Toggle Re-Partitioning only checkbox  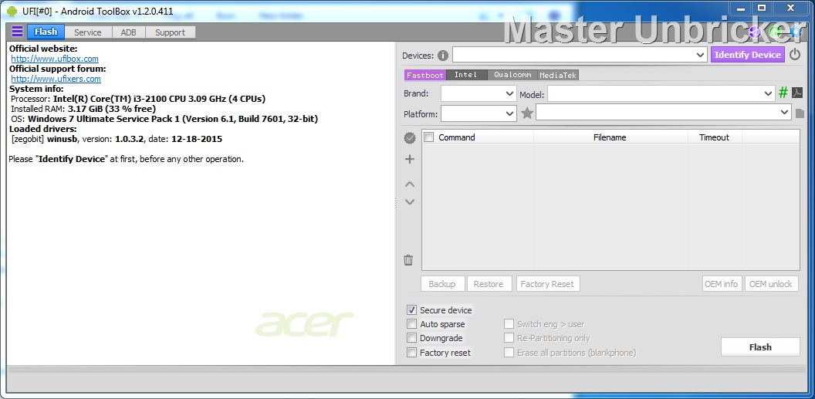[509, 338]
